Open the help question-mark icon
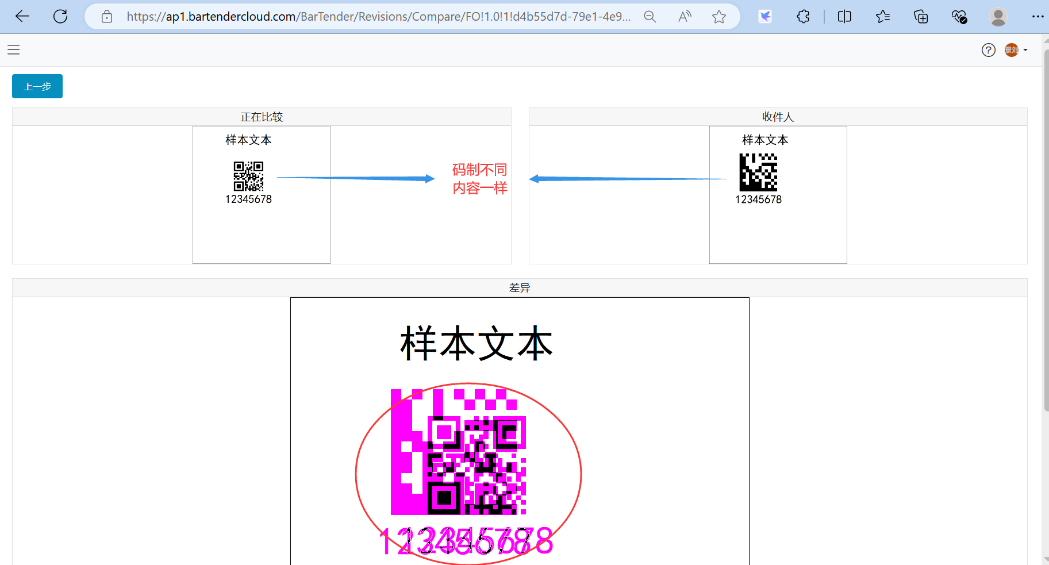 click(x=989, y=50)
